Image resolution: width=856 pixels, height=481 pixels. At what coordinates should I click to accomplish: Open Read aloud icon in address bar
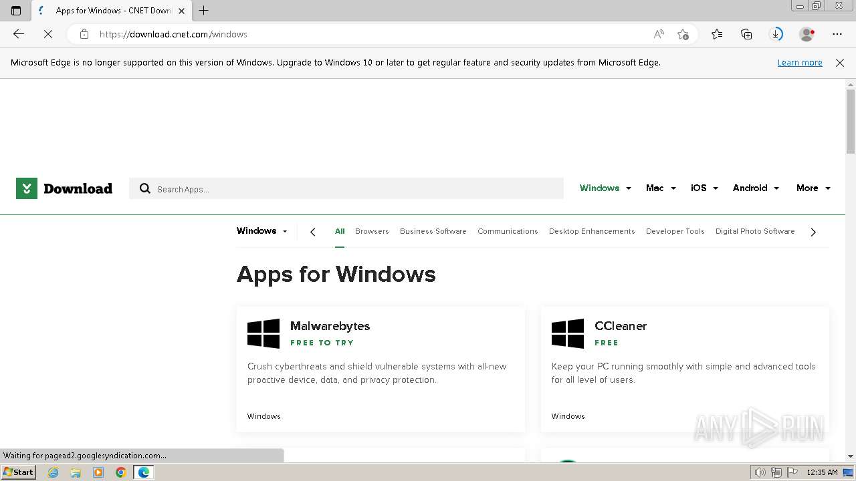pos(659,34)
